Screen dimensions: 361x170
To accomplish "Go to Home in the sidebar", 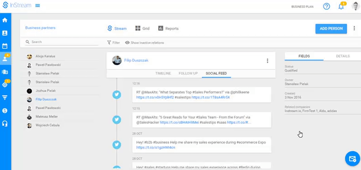I will tap(5, 20).
